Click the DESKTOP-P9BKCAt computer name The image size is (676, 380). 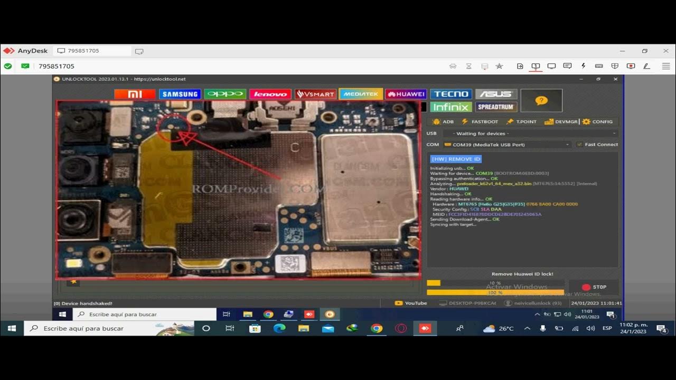tap(468, 303)
